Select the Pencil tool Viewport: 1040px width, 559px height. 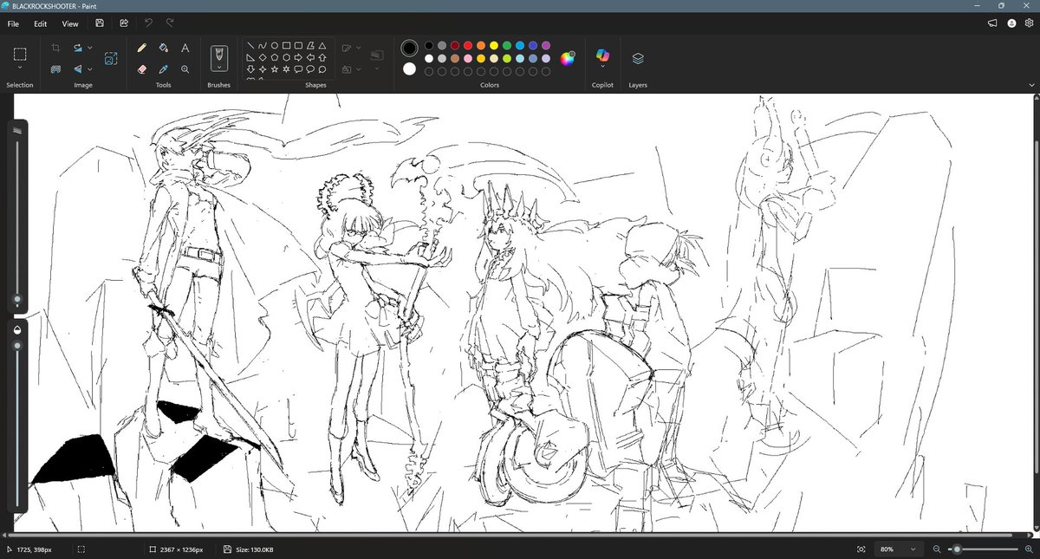pos(142,48)
